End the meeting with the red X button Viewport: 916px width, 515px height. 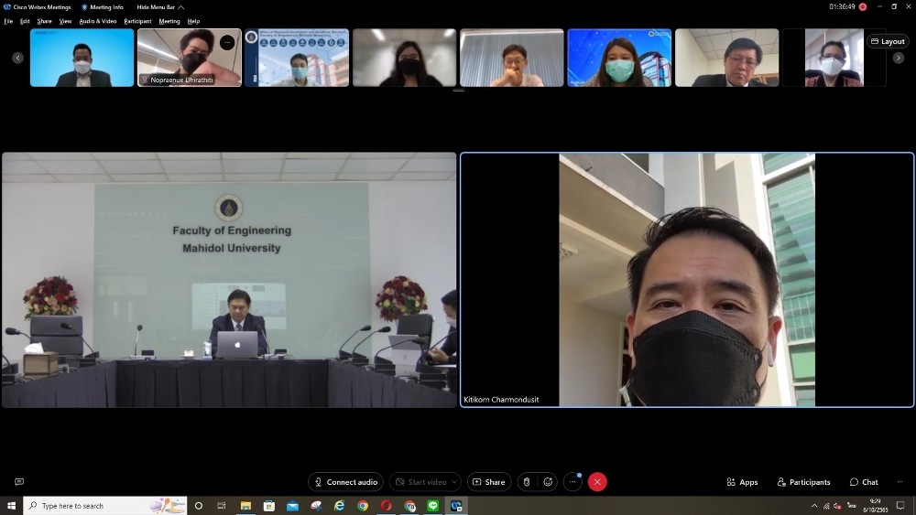click(x=597, y=482)
